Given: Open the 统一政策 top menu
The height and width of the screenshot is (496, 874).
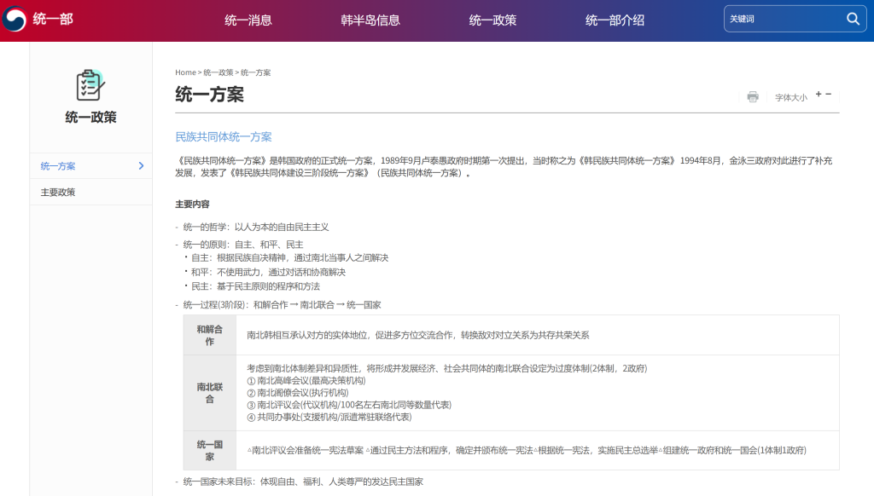Looking at the screenshot, I should click(x=492, y=20).
